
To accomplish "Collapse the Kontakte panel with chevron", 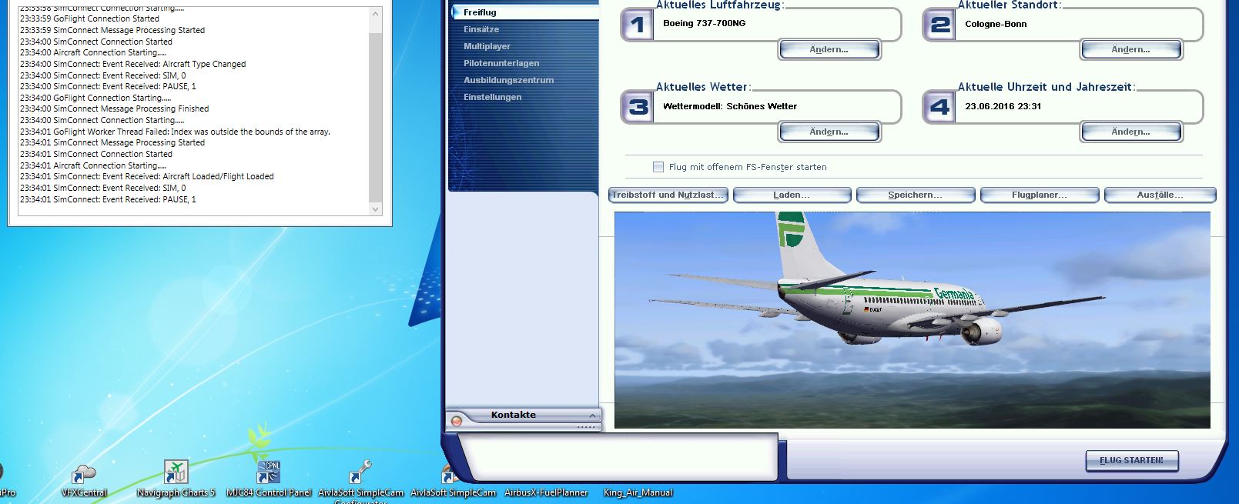I will click(x=591, y=416).
